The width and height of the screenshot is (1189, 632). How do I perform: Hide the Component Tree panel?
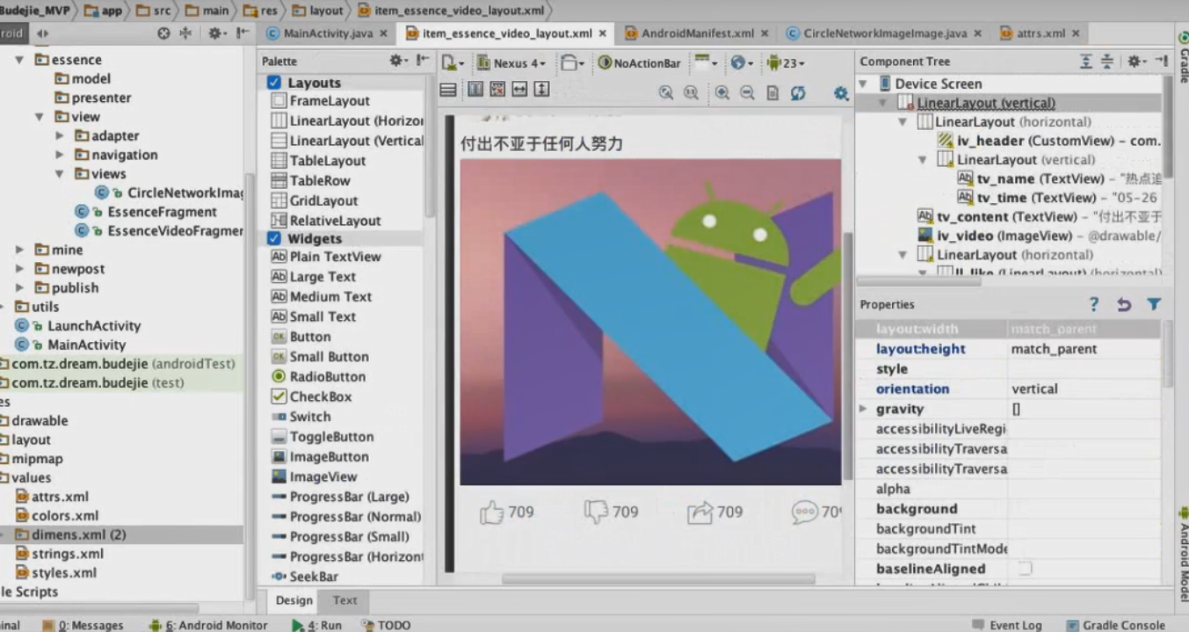tap(1161, 61)
